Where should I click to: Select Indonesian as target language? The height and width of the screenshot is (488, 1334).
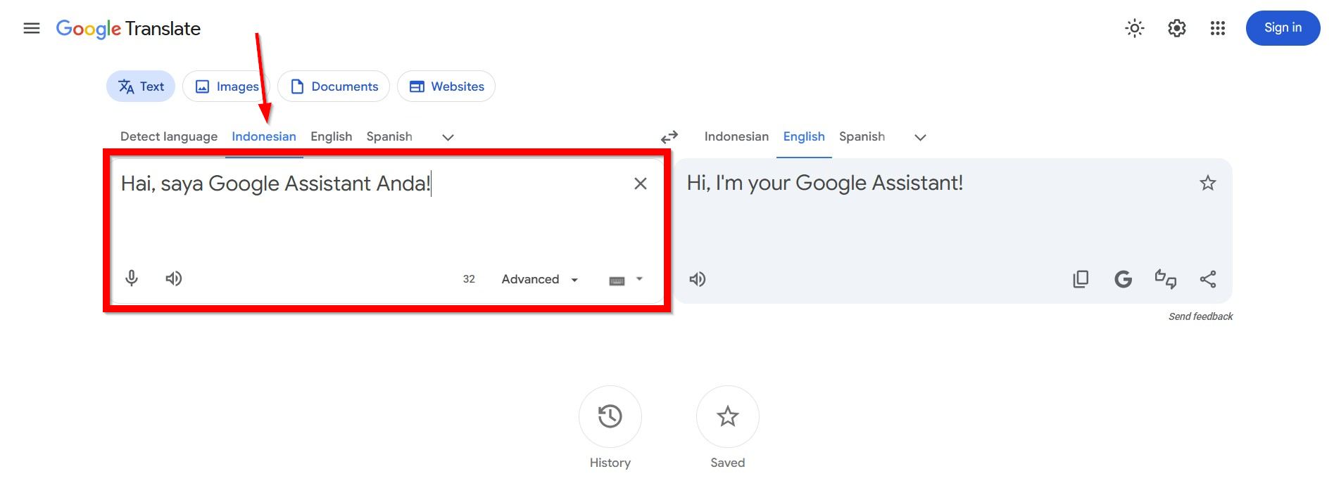[x=736, y=136]
